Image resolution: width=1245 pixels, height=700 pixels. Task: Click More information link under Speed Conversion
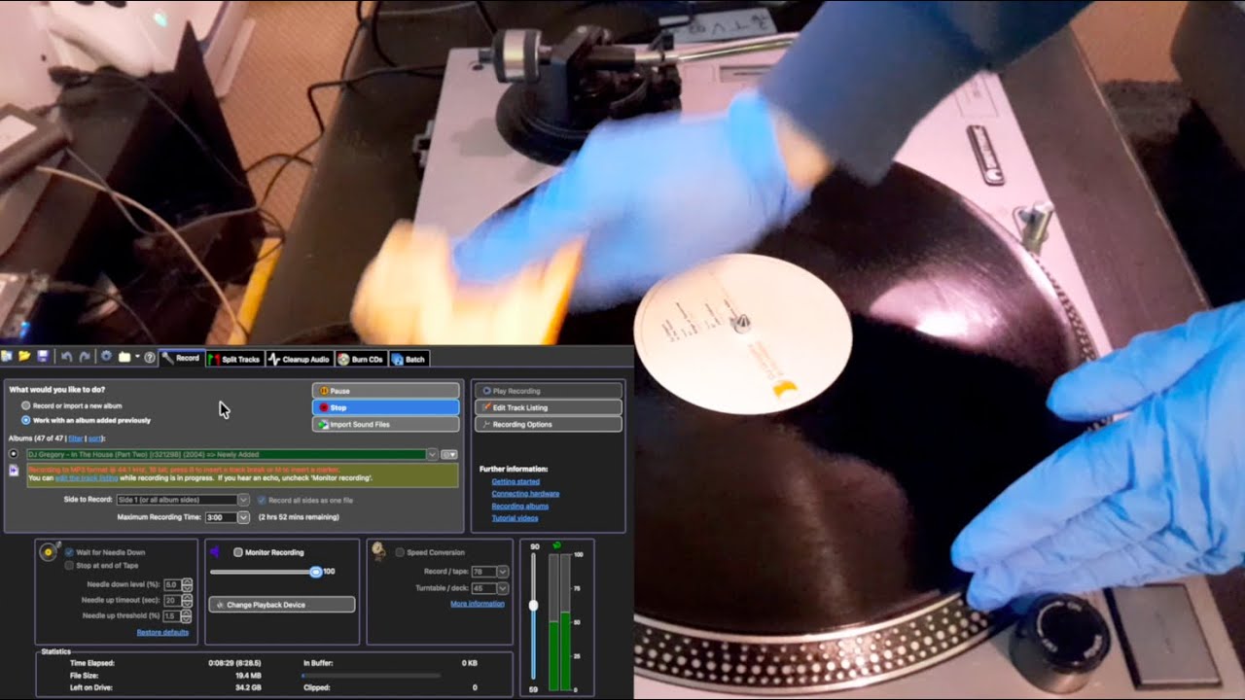(478, 604)
